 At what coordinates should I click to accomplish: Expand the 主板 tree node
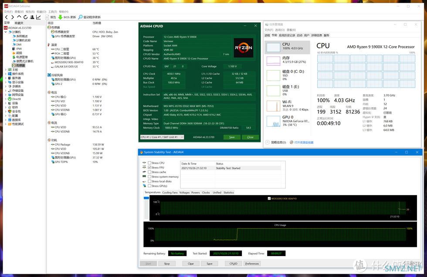pyautogui.click(x=6, y=70)
